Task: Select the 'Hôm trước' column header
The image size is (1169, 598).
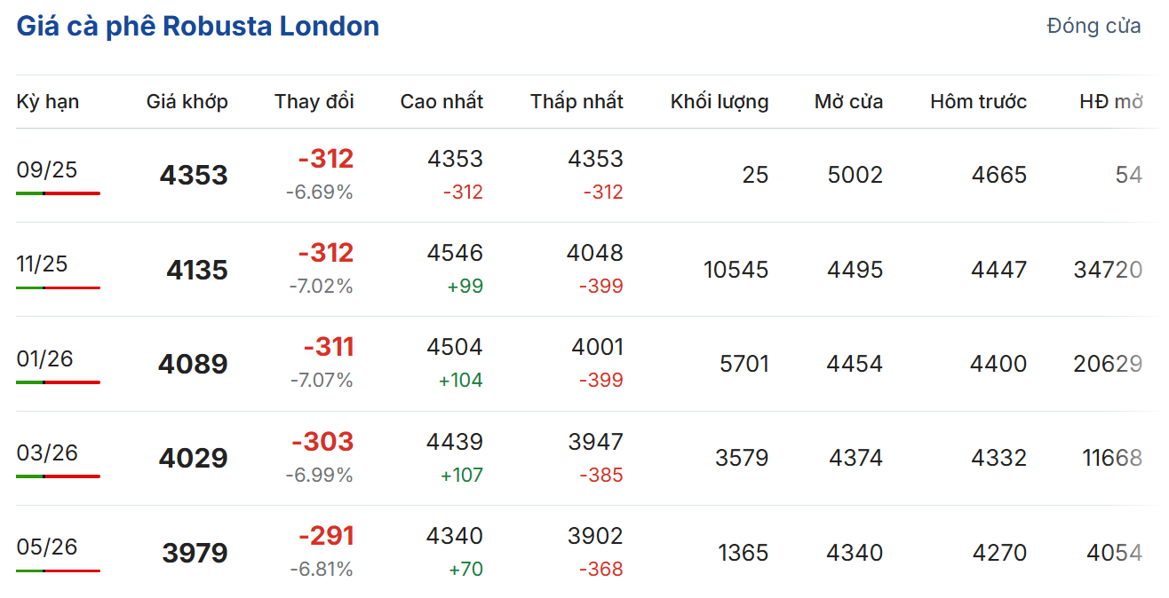Action: [978, 102]
